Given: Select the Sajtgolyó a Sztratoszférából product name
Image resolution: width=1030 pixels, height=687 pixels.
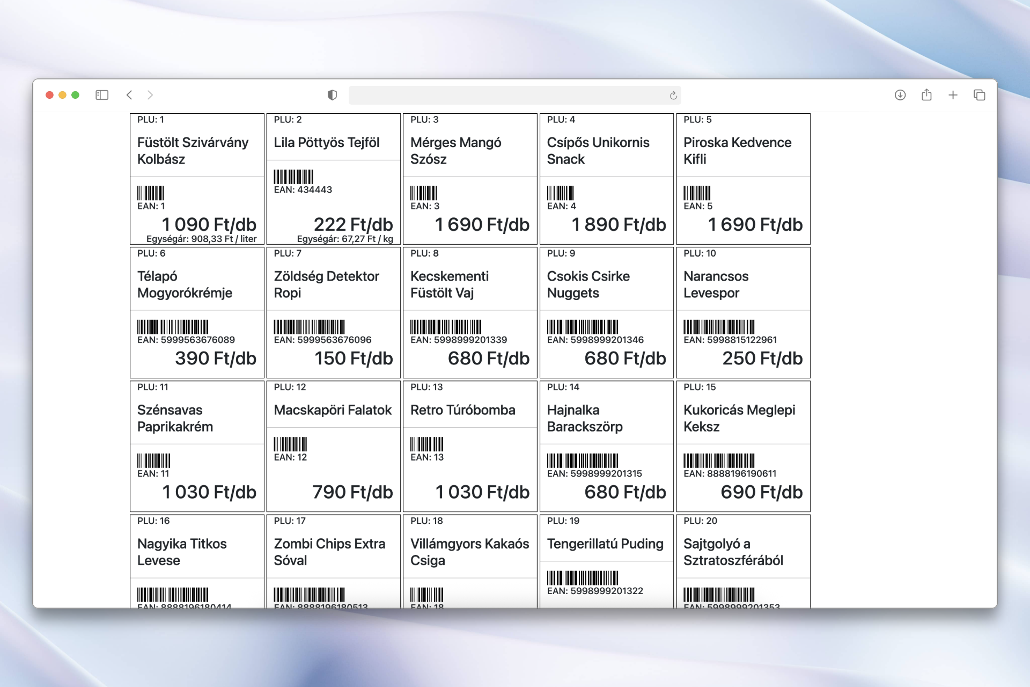Looking at the screenshot, I should 733,552.
